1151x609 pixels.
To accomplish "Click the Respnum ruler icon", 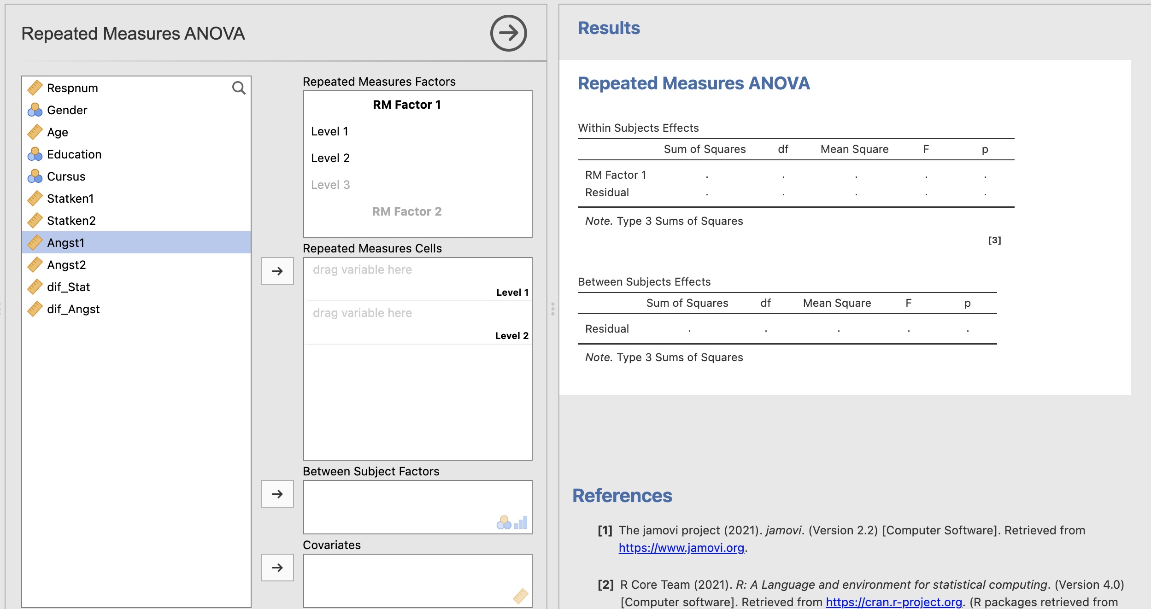I will pos(35,88).
